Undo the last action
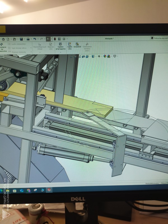The width and height of the screenshot is (168, 224). coord(34,39)
